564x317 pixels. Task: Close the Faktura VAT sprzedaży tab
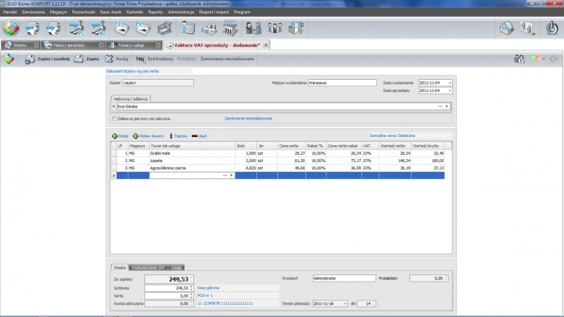[x=266, y=45]
